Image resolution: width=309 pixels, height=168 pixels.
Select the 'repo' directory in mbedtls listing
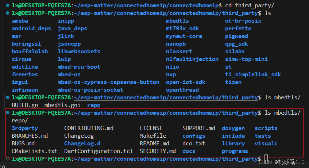click(x=94, y=106)
